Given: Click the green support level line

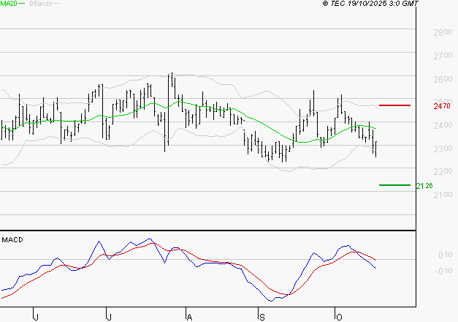Looking at the screenshot, I should tap(394, 185).
